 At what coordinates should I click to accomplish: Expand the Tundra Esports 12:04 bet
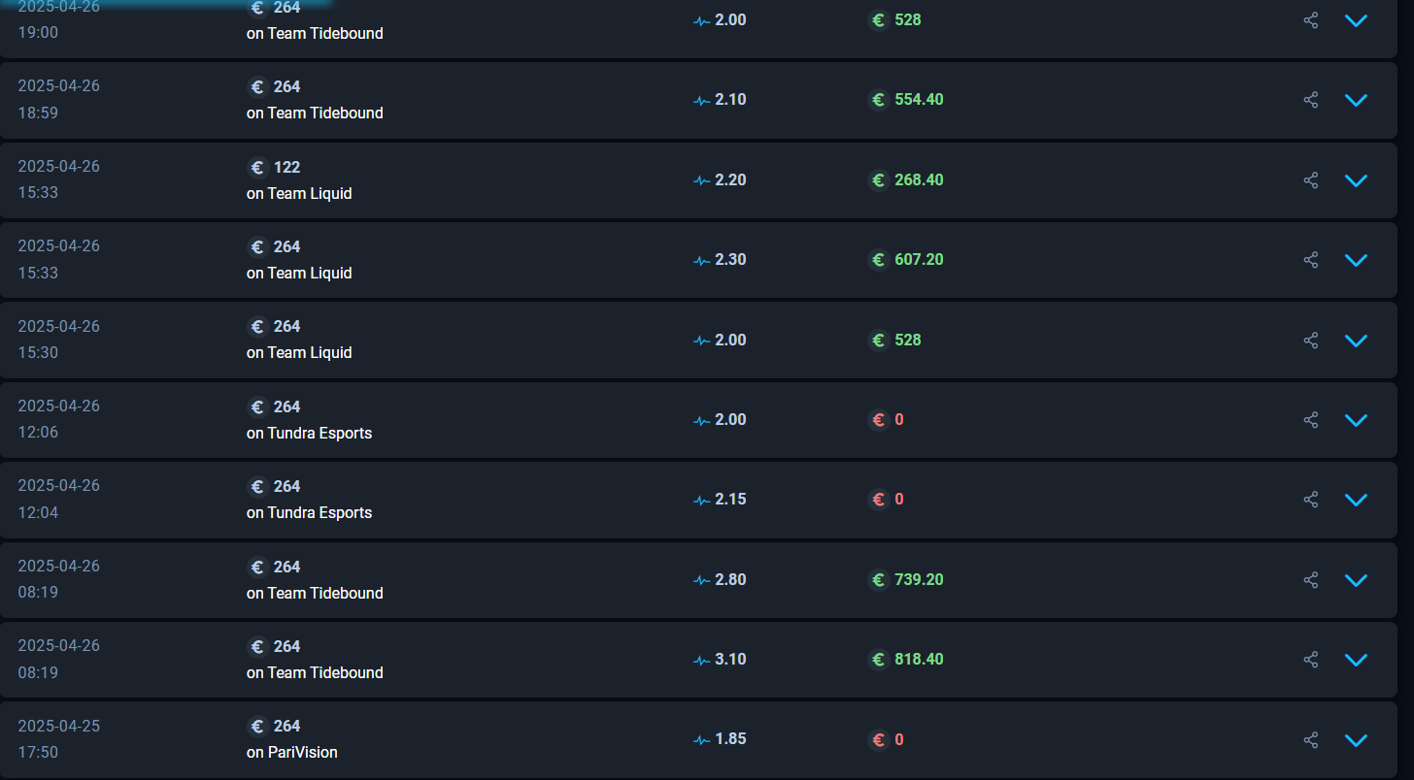point(1356,500)
